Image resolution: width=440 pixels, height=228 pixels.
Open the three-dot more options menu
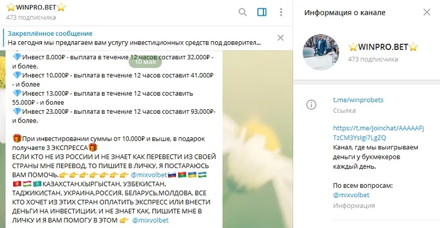281,12
